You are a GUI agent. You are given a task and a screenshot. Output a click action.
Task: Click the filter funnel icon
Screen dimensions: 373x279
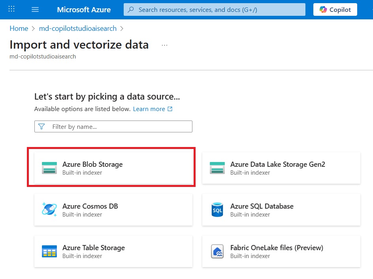click(41, 126)
